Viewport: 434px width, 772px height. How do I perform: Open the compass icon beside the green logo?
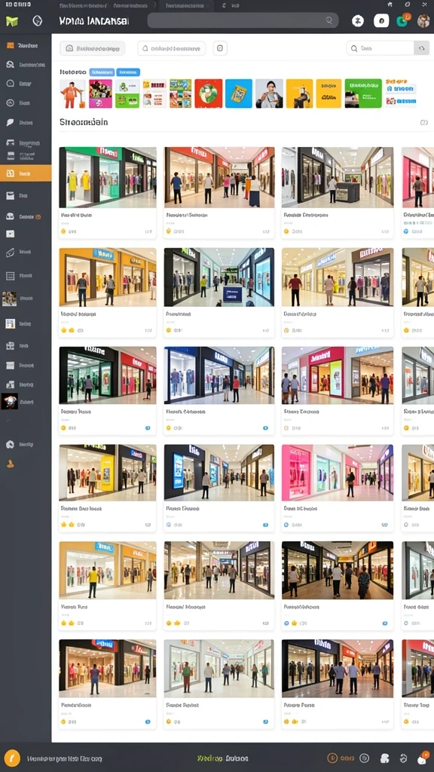pos(38,21)
